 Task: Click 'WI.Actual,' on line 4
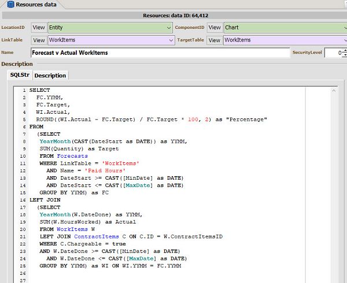[x=53, y=112]
